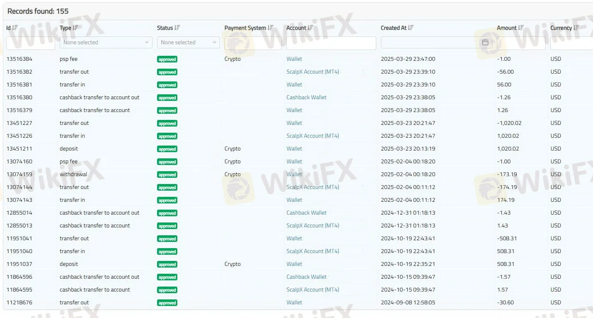This screenshot has width=593, height=318.
Task: Focus the Created At filter field
Action: (436, 42)
